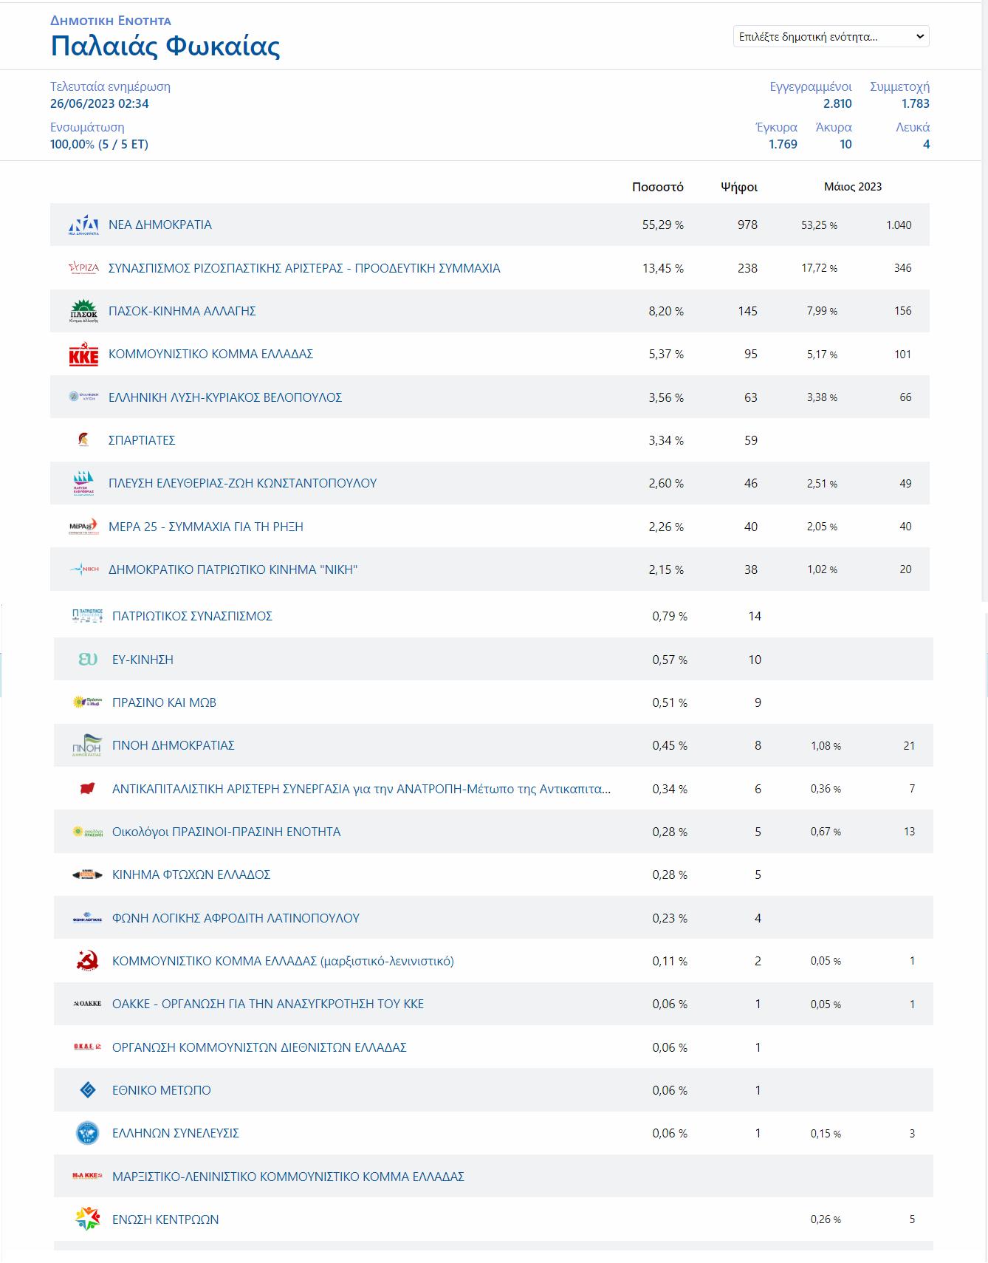Click the Ενσωμάτωση value 100,00% (5 / 5 ET)
Image resolution: width=988 pixels, height=1263 pixels.
pyautogui.click(x=99, y=144)
